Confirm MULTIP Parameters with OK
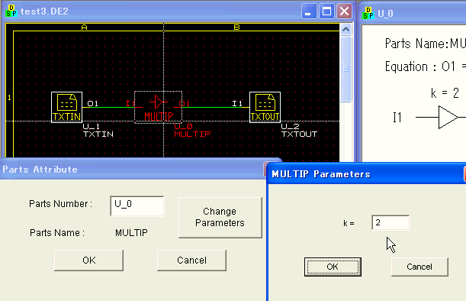This screenshot has height=301, width=466. [x=333, y=267]
